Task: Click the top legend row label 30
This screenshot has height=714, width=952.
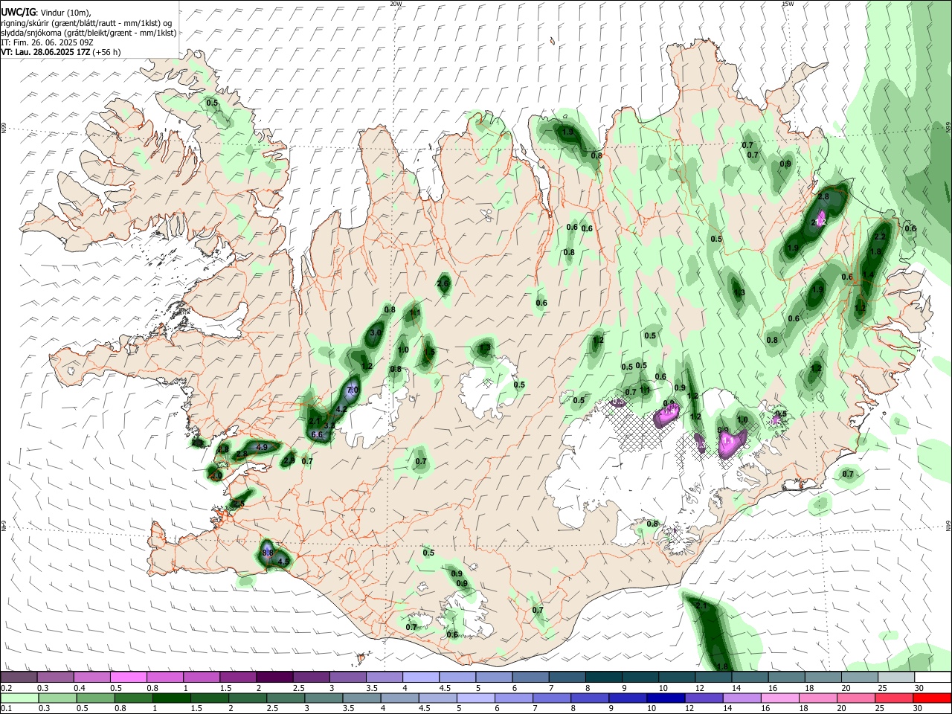Action: [x=919, y=688]
